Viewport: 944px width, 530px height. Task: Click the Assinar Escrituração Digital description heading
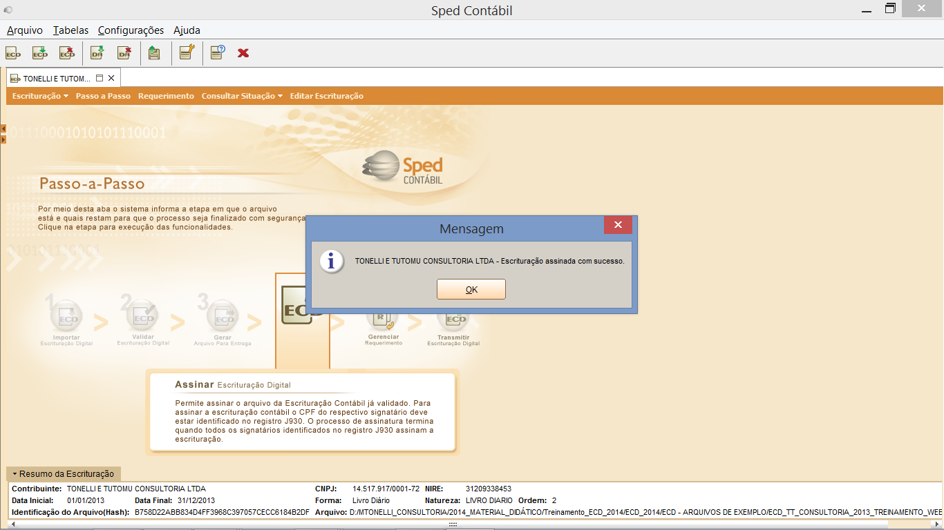(233, 384)
